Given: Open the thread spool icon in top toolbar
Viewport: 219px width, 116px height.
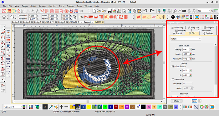Looking at the screenshot, I should (x=197, y=17).
